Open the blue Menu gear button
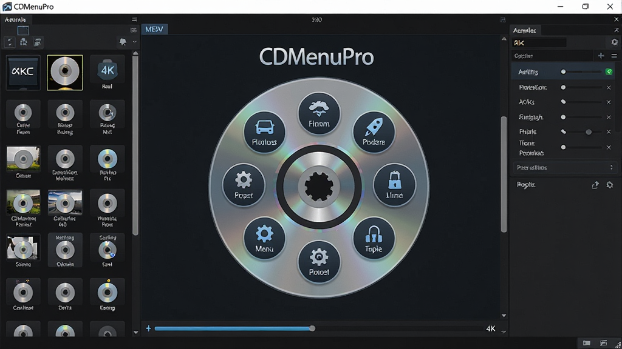 tap(264, 239)
